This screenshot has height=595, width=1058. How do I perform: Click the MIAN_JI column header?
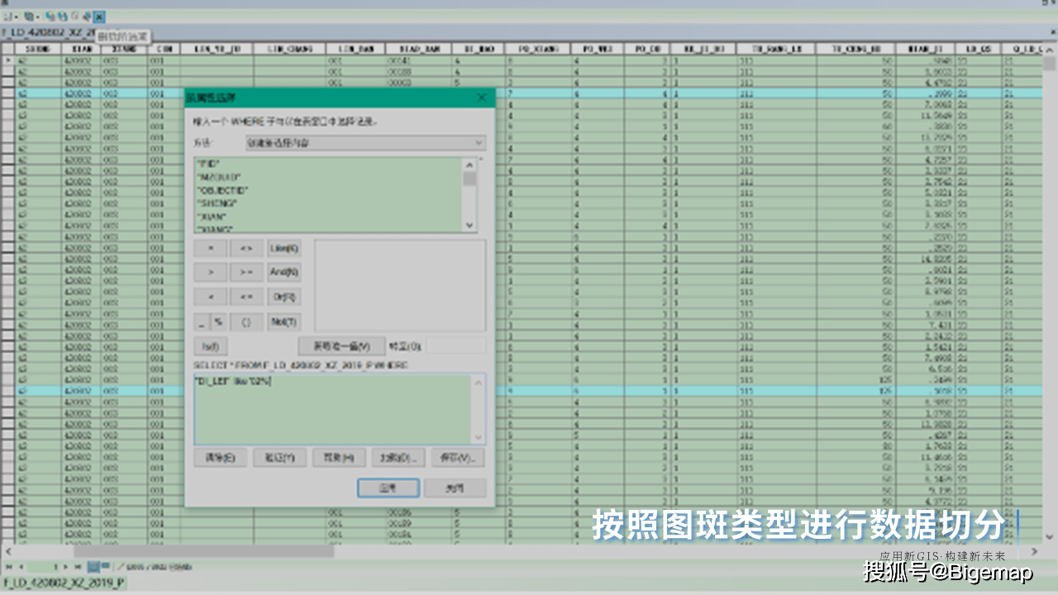point(927,50)
